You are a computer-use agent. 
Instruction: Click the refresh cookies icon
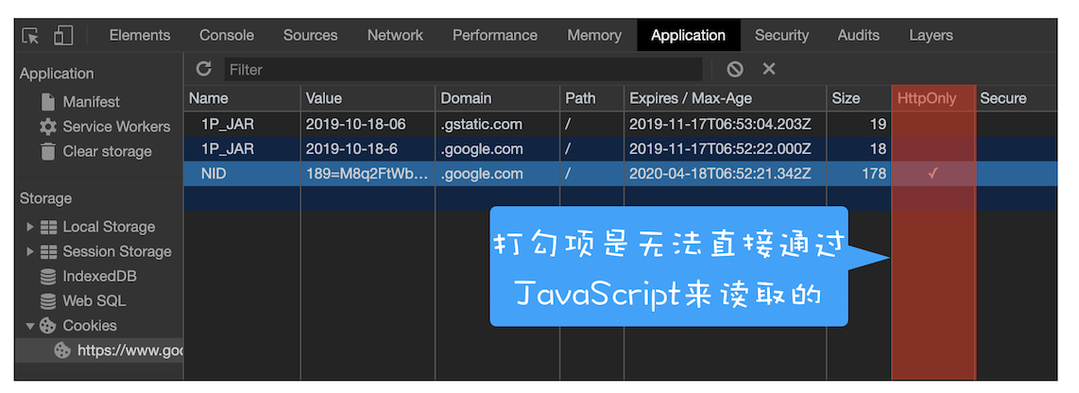pyautogui.click(x=203, y=69)
